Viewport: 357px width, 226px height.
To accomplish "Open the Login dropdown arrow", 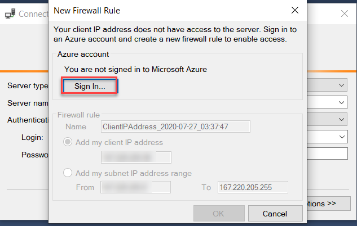I will (x=342, y=137).
